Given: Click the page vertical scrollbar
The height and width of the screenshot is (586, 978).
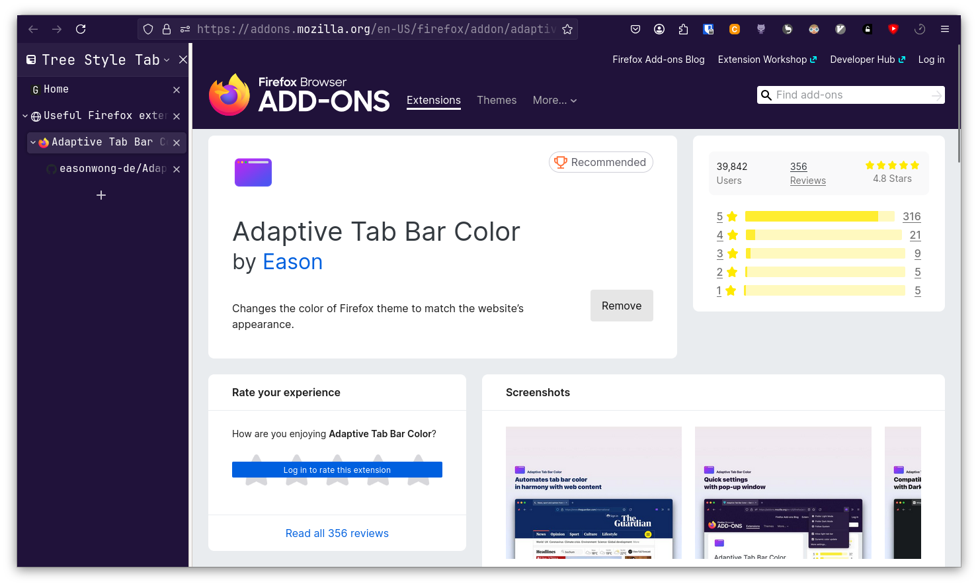Looking at the screenshot, I should tap(958, 102).
